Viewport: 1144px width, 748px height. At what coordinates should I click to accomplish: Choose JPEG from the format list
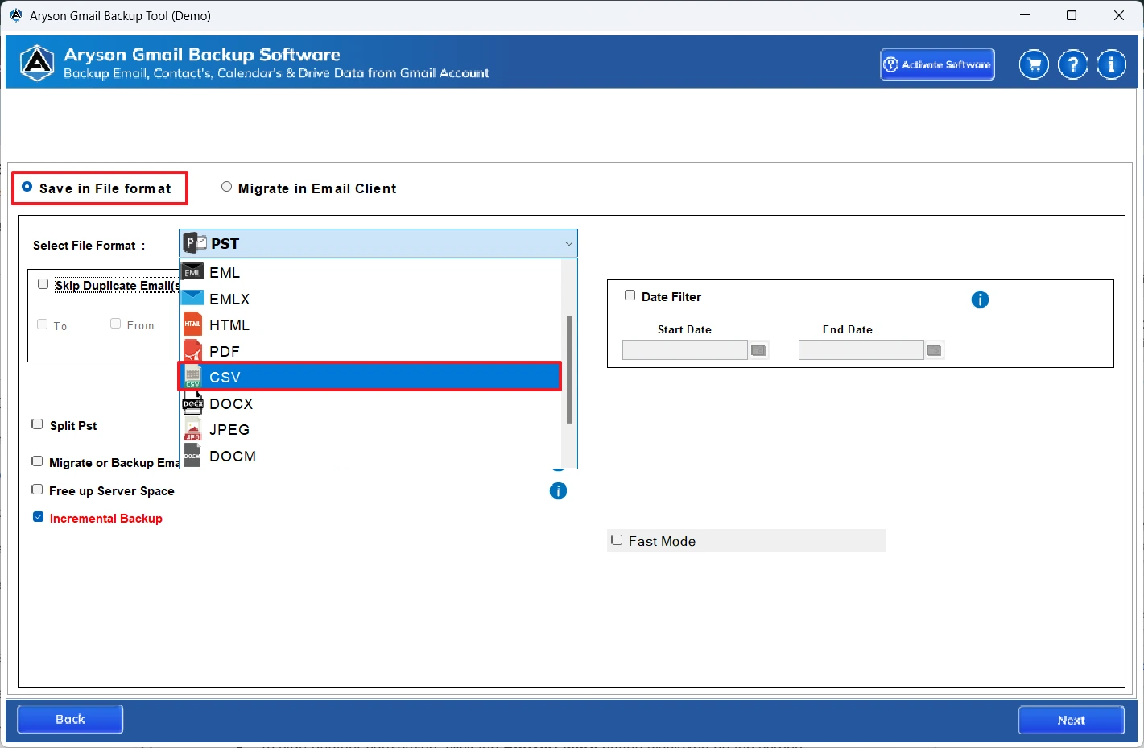click(370, 429)
